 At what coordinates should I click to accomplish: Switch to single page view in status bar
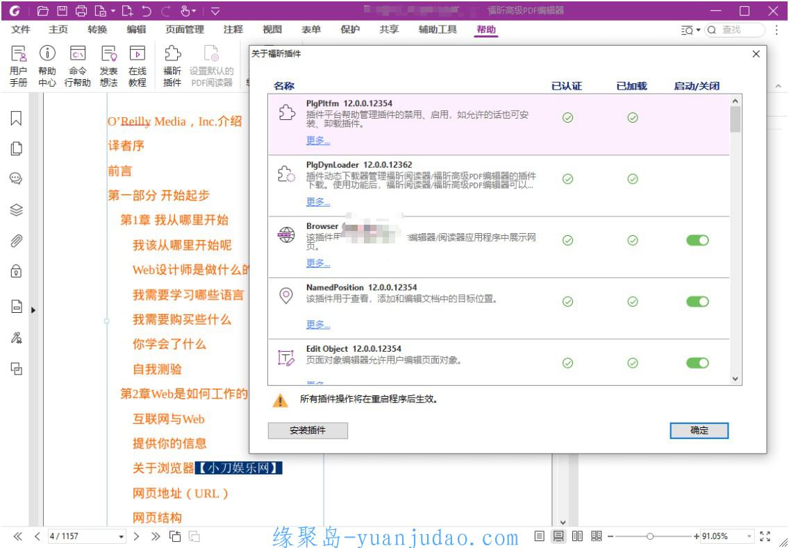pos(540,536)
